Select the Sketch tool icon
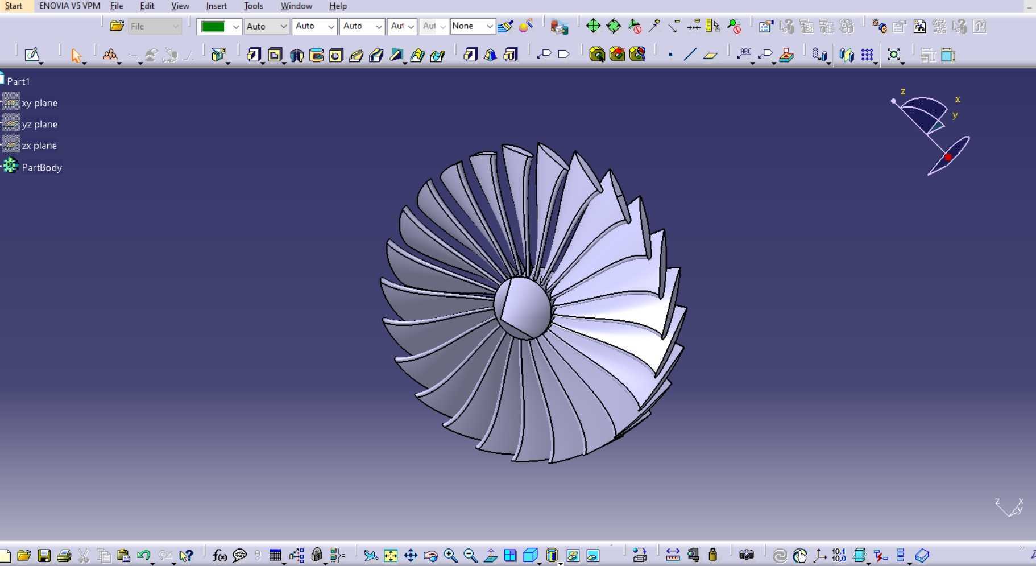The height and width of the screenshot is (566, 1036). [x=32, y=55]
